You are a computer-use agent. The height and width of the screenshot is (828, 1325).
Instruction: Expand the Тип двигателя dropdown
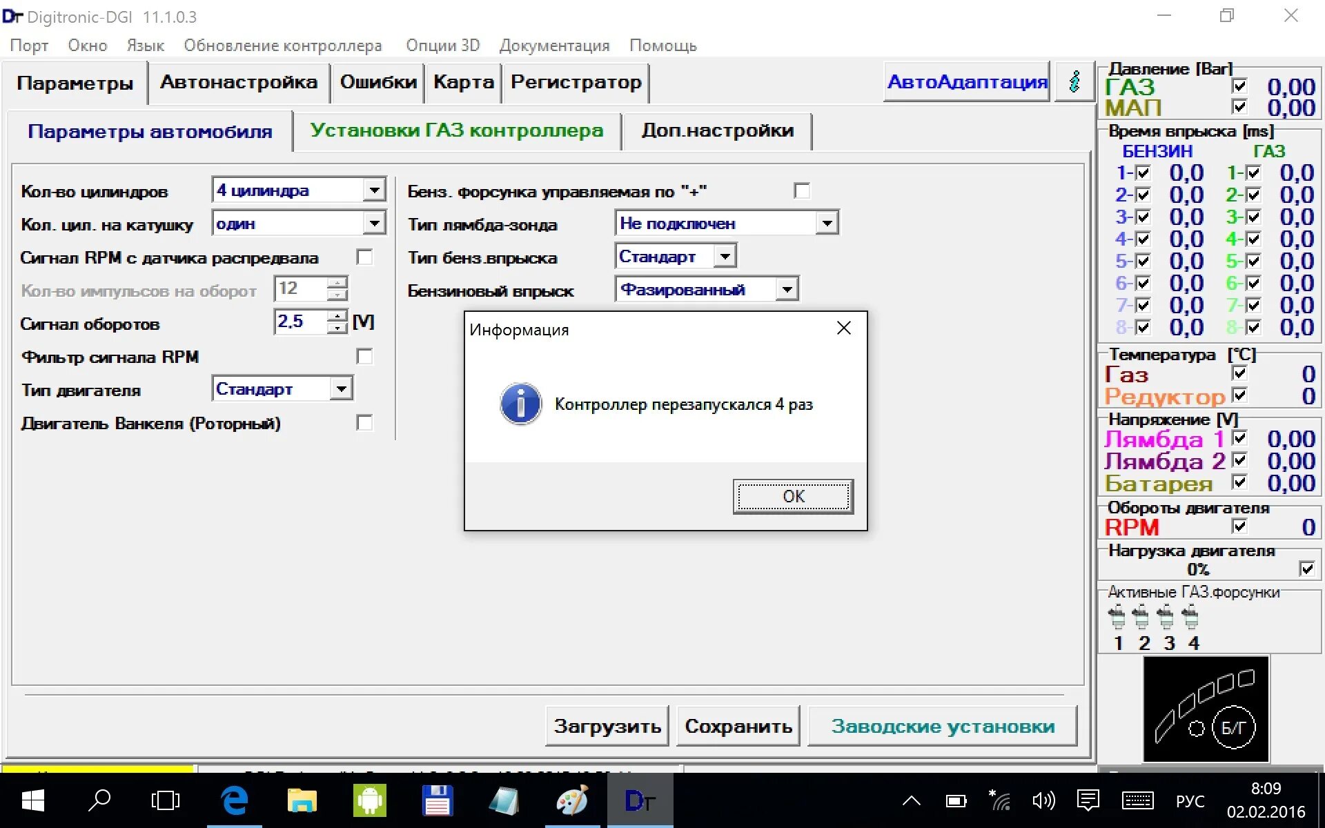coord(341,388)
